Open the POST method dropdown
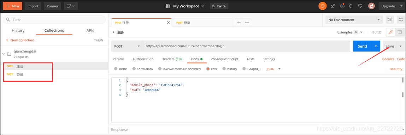 (x=127, y=46)
